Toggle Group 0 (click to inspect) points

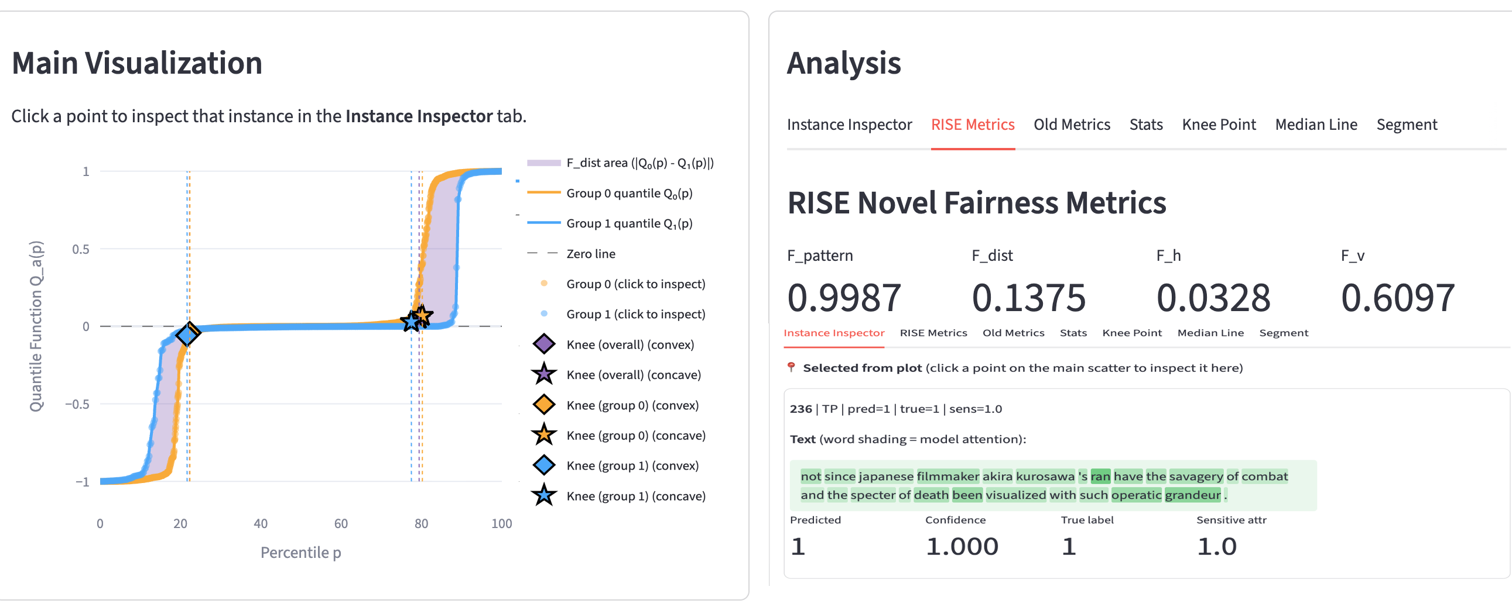pyautogui.click(x=635, y=284)
